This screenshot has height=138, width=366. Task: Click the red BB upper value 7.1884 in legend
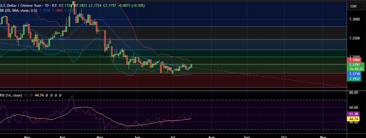[x=57, y=11]
